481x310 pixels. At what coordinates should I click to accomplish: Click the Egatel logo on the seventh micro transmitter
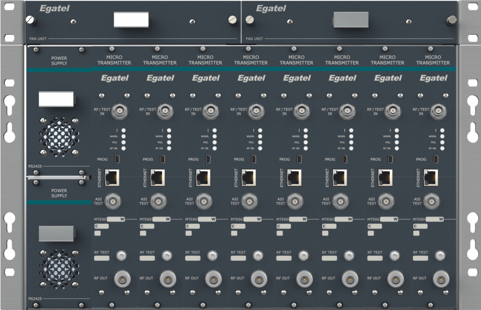click(388, 78)
